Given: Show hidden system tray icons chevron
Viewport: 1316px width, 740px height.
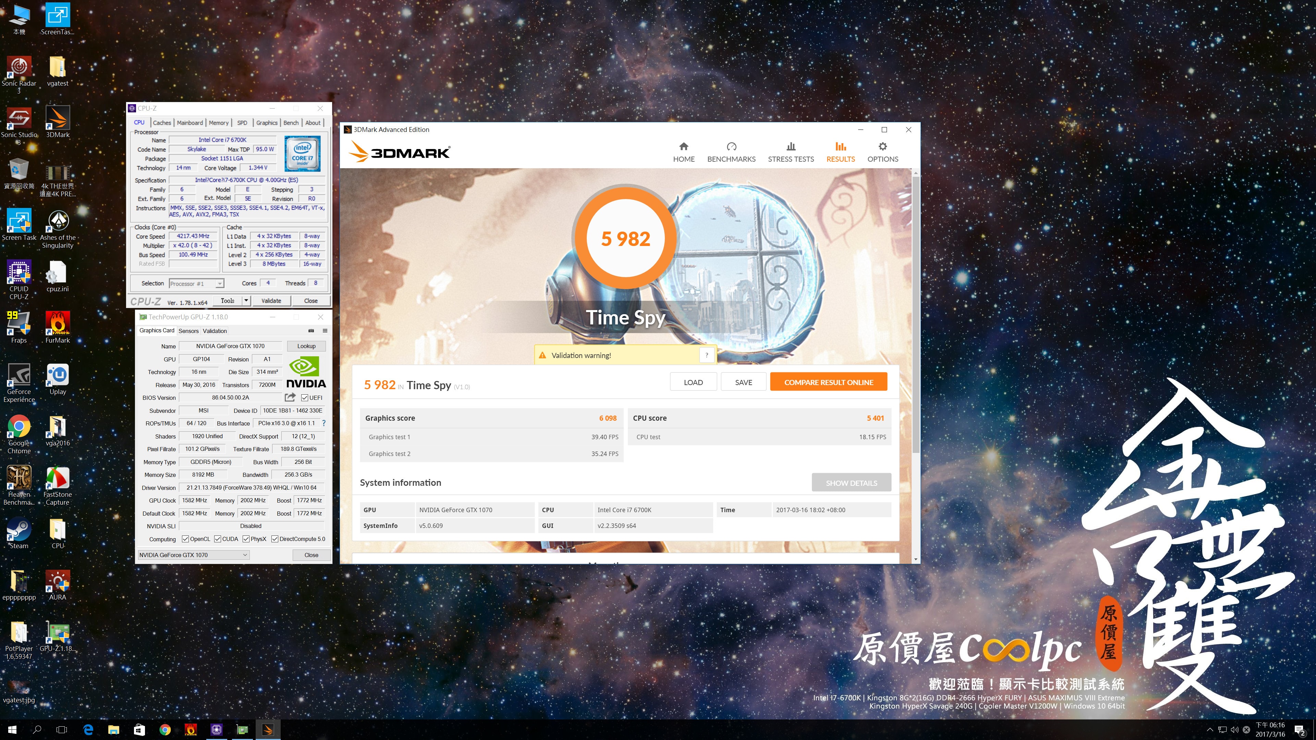Looking at the screenshot, I should 1210,730.
